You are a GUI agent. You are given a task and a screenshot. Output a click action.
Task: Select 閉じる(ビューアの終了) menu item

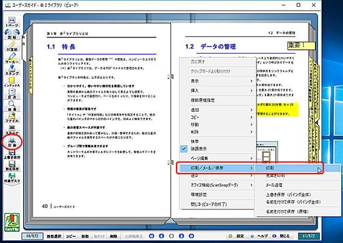tap(218, 204)
